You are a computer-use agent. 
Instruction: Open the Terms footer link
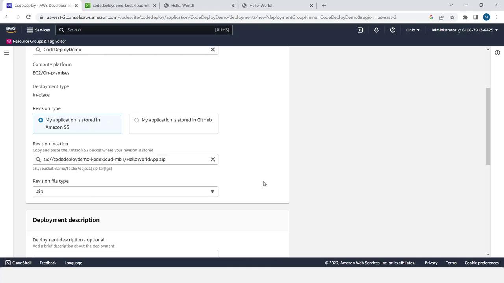pyautogui.click(x=451, y=263)
